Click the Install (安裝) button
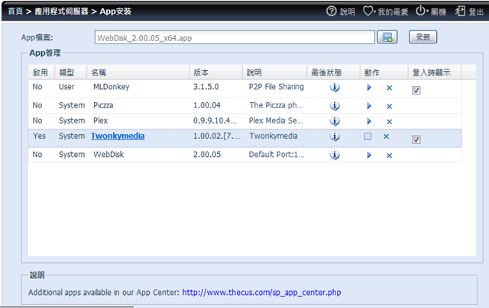489x308 pixels. (423, 37)
